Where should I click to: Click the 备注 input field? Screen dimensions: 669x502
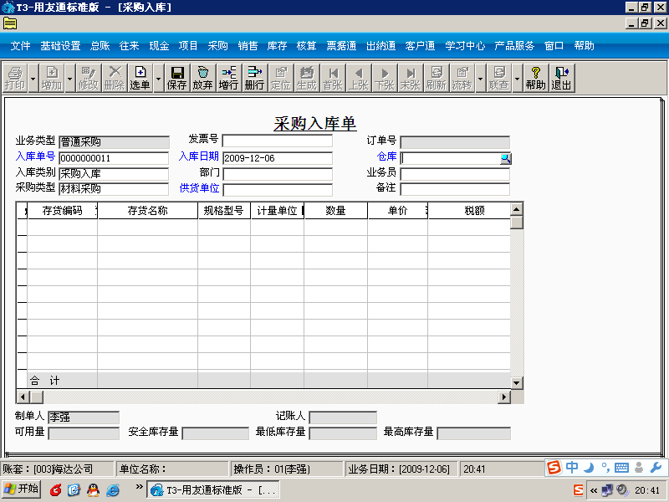pyautogui.click(x=455, y=189)
